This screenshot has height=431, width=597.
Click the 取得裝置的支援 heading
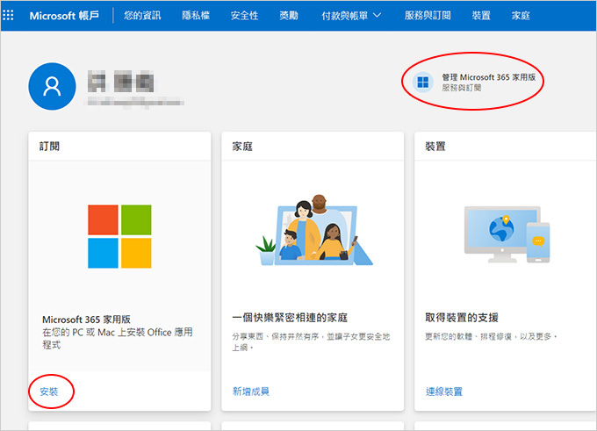pos(462,318)
